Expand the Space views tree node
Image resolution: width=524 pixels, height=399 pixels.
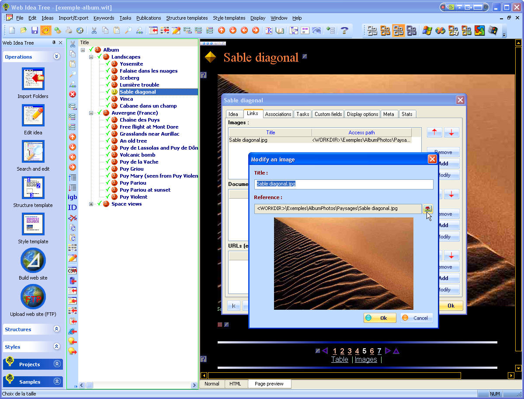(91, 204)
